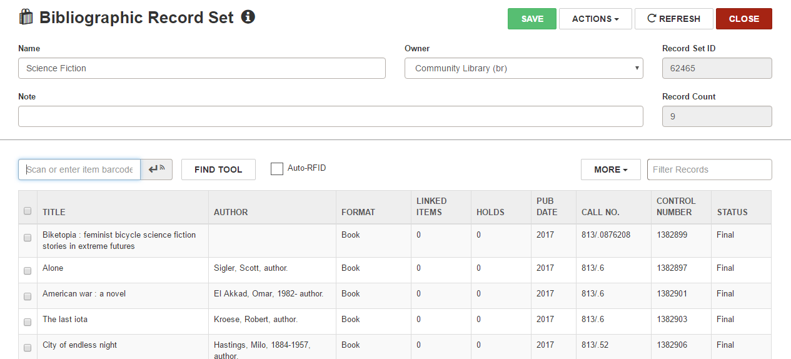Click author El Akkad, Omar, 1982- author.
Image resolution: width=791 pixels, height=359 pixels.
(268, 293)
